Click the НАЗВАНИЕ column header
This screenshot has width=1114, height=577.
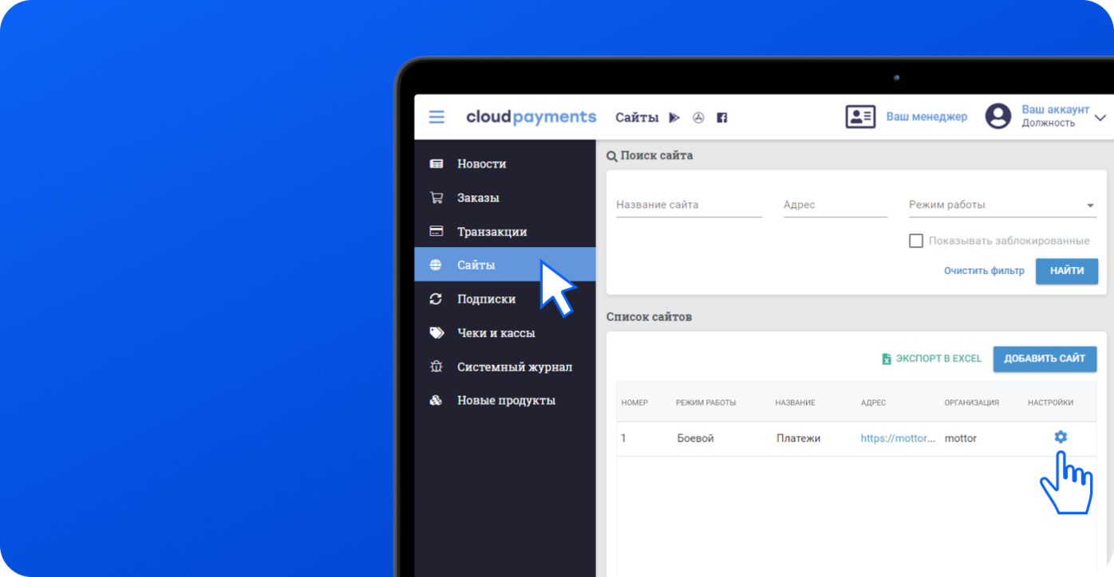click(x=795, y=402)
